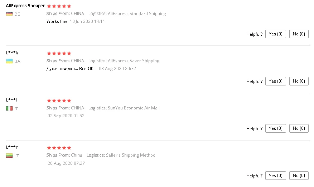Vote Yes on the Lithuanian reviewer's feedback

click(276, 176)
